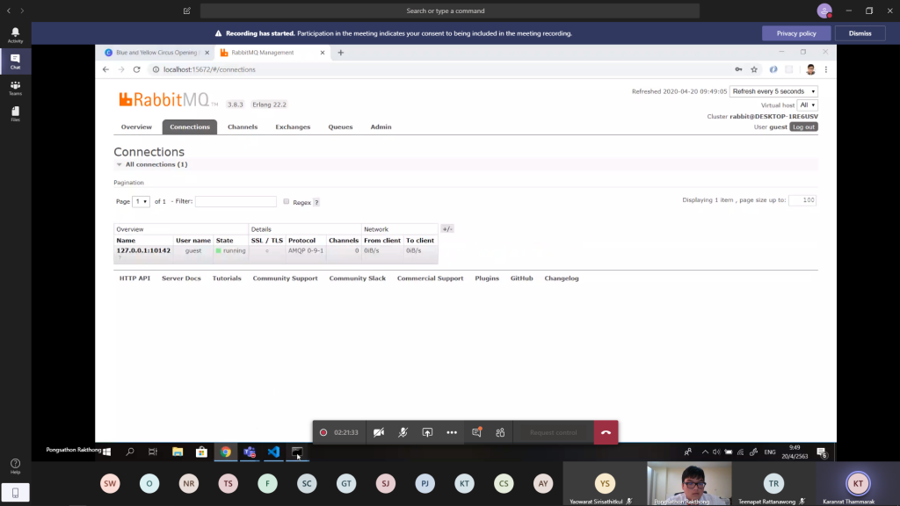The width and height of the screenshot is (900, 506).
Task: Hang up the call
Action: tap(606, 432)
